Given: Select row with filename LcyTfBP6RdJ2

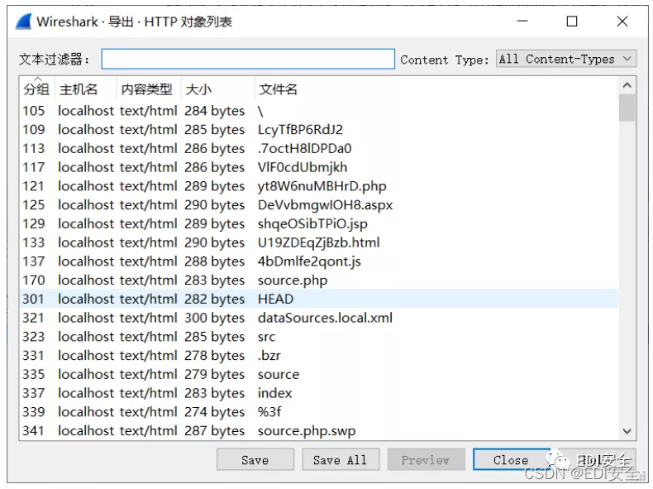Looking at the screenshot, I should click(x=318, y=130).
